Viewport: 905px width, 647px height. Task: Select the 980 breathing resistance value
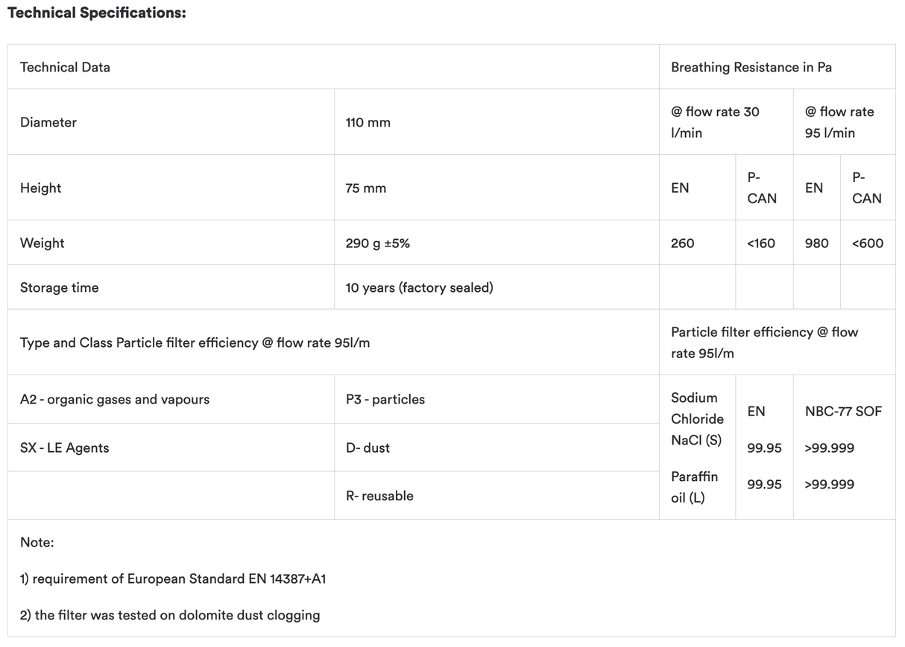click(x=816, y=243)
